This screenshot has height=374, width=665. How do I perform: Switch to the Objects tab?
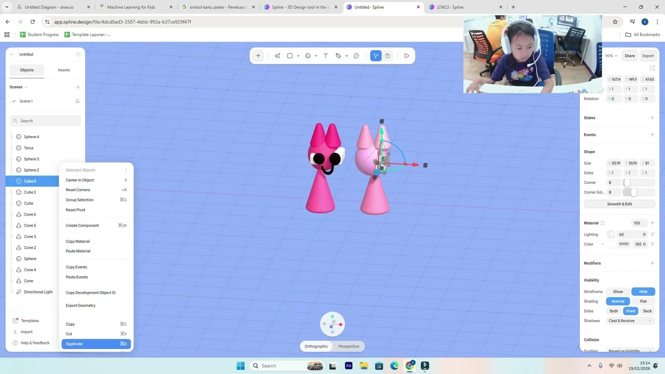(26, 70)
